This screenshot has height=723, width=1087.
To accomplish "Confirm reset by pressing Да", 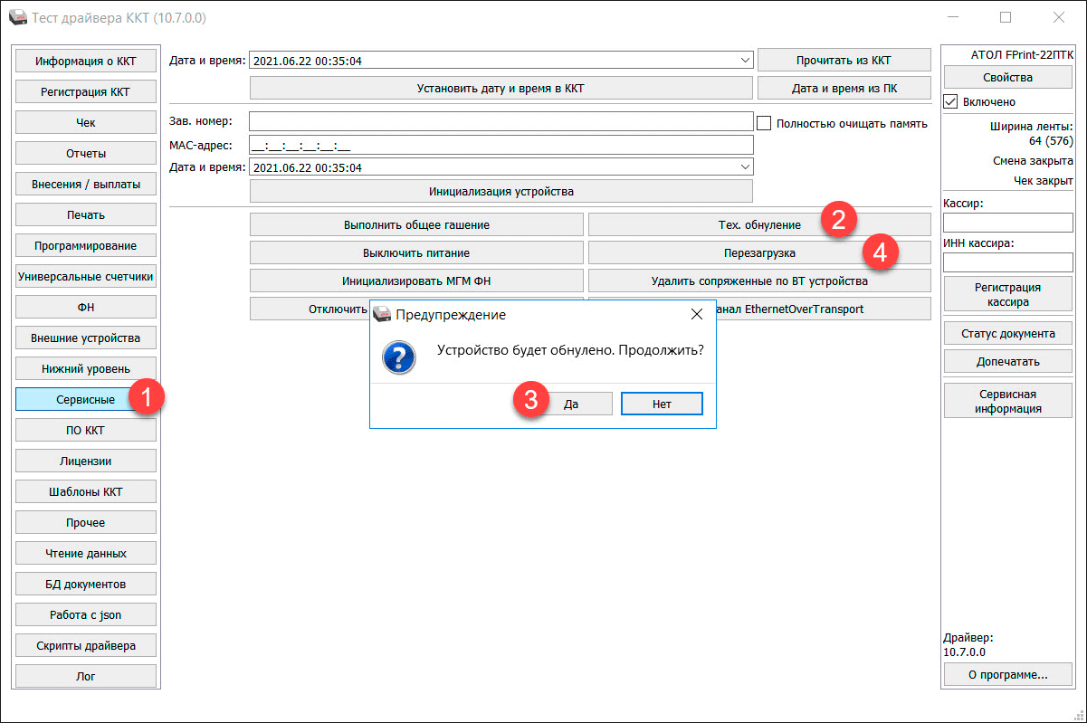I will [x=571, y=404].
